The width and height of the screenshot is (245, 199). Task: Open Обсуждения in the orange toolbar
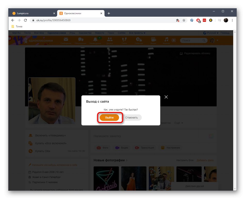click(x=80, y=40)
